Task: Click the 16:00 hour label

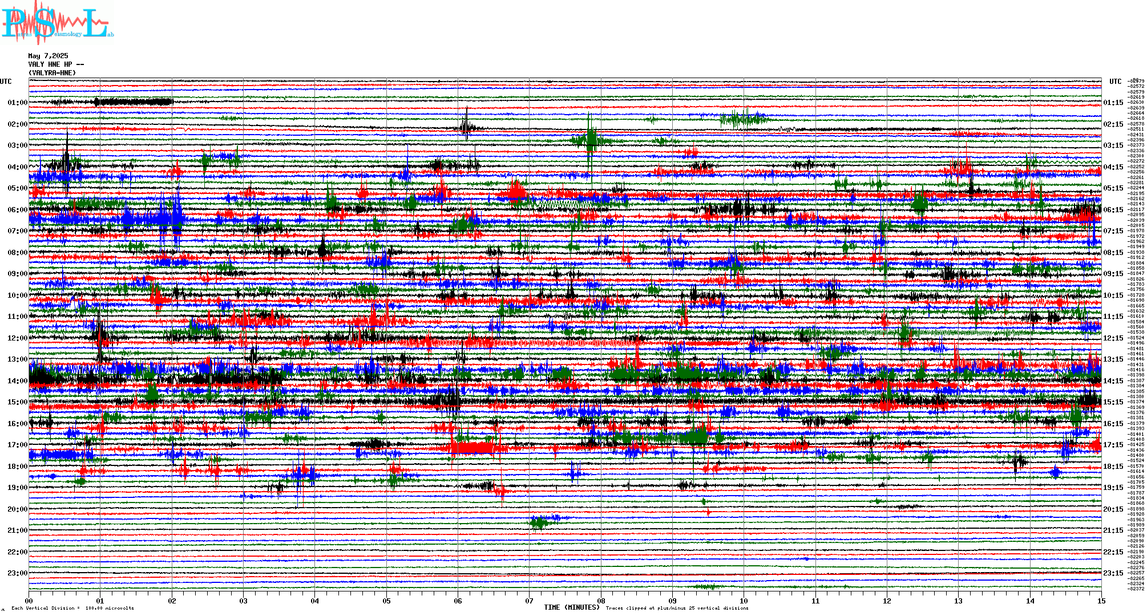Action: point(18,424)
